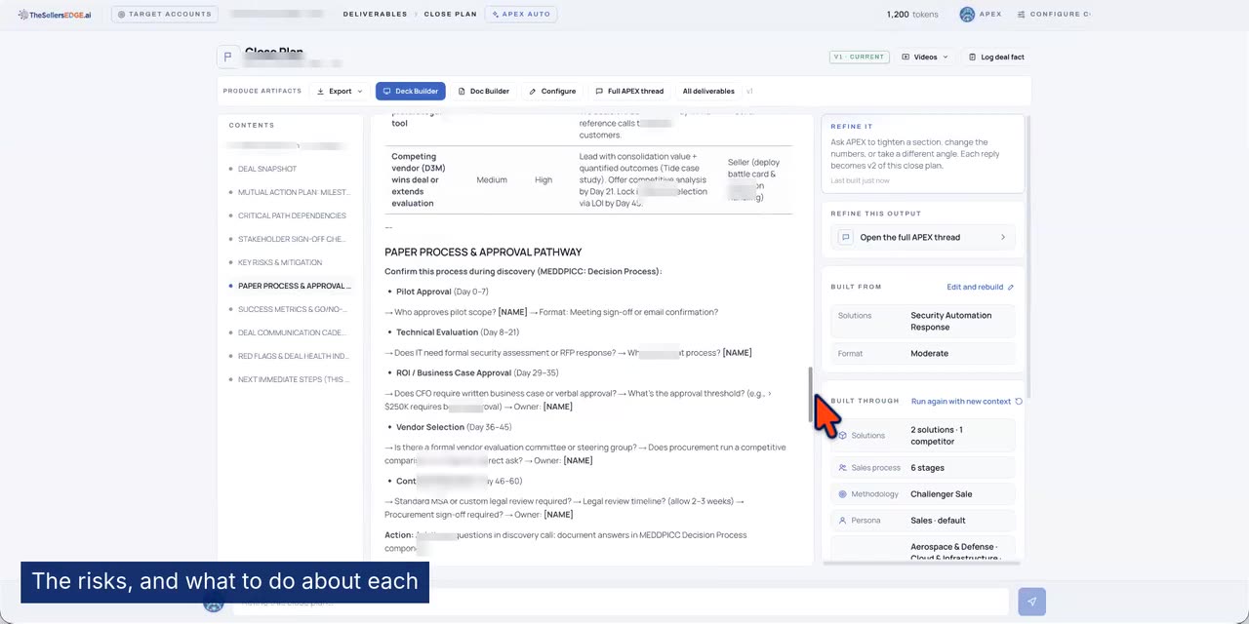Expand the Videos dropdown
This screenshot has height=624, width=1249.
pos(924,57)
